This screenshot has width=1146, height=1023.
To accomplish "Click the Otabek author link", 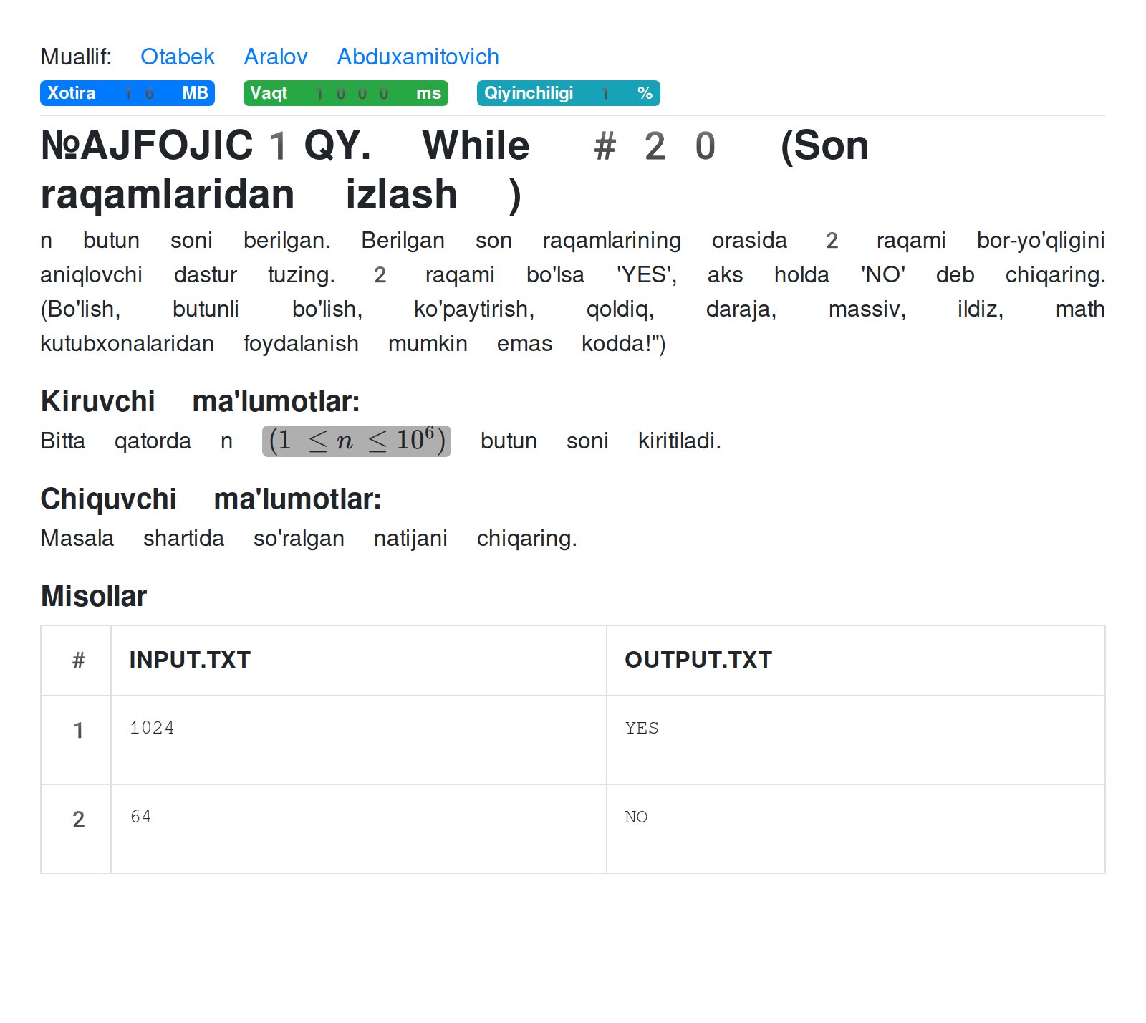I will 177,57.
